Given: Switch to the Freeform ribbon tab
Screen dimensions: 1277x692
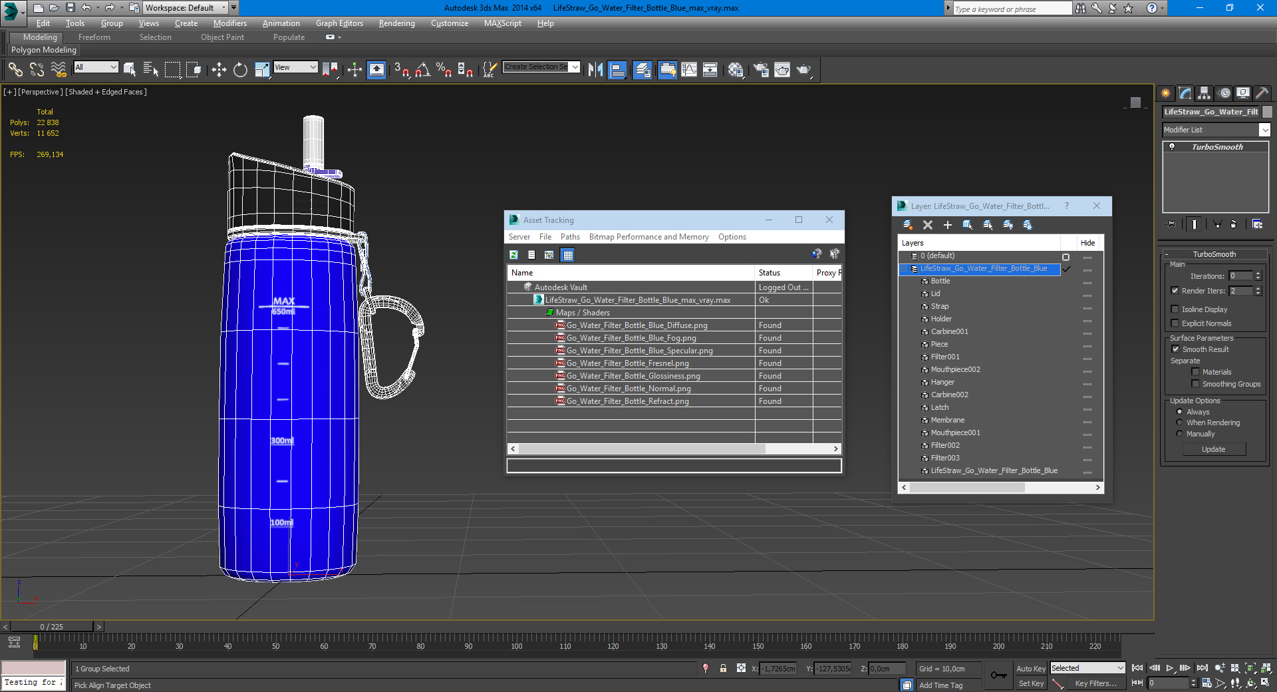Looking at the screenshot, I should click(x=94, y=37).
